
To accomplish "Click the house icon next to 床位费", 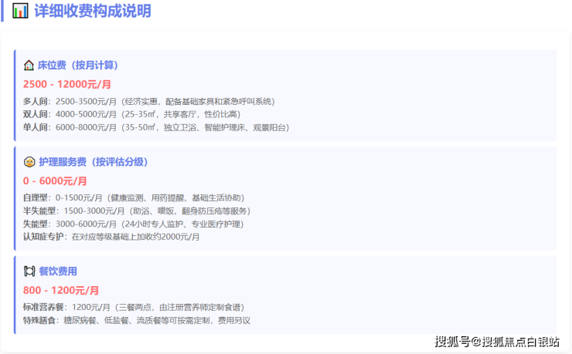I will click(x=29, y=66).
